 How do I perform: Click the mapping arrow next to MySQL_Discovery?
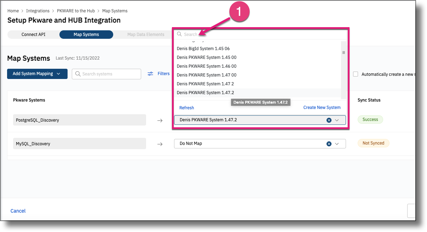coord(160,144)
